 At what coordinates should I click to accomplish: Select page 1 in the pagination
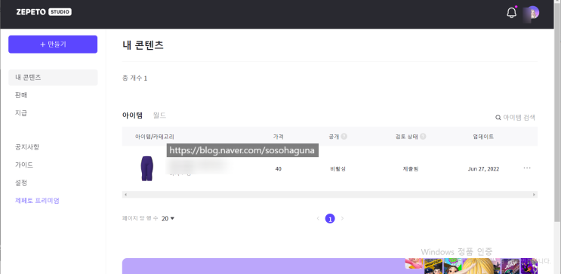(330, 218)
